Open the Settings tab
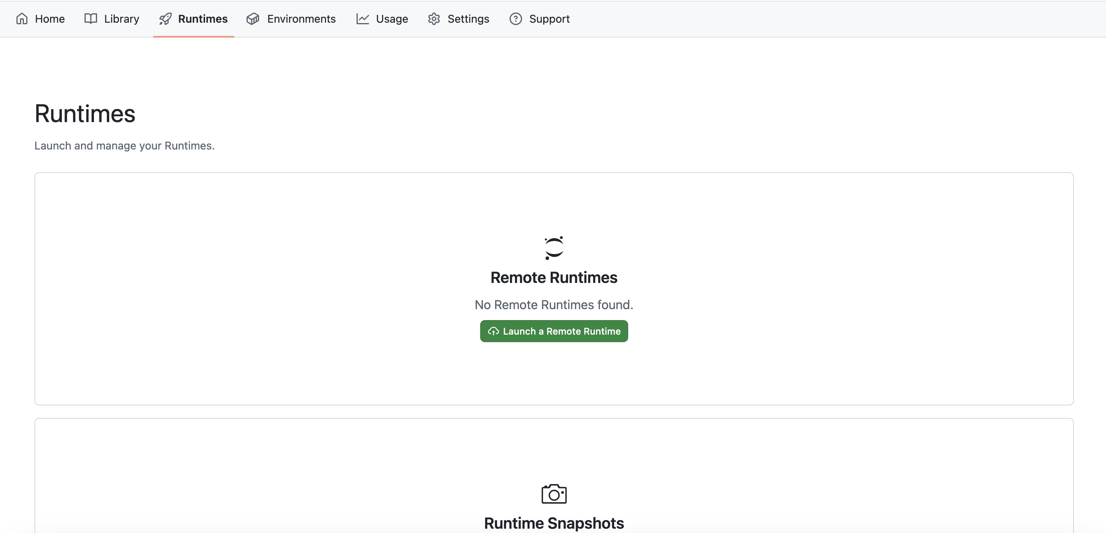 (x=459, y=19)
